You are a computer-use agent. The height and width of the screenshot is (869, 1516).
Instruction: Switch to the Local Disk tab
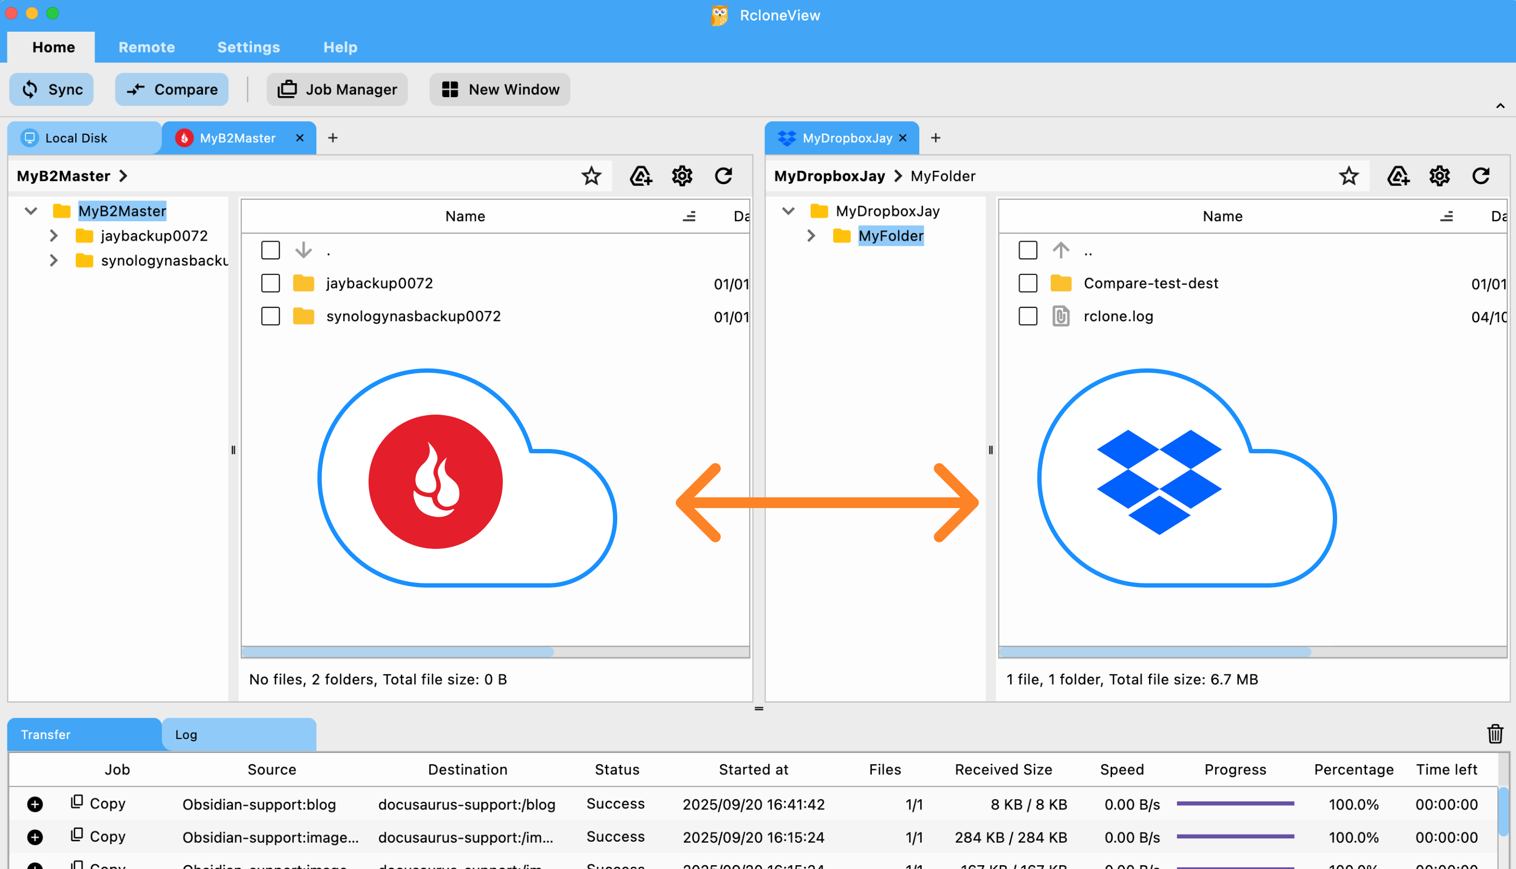click(76, 138)
